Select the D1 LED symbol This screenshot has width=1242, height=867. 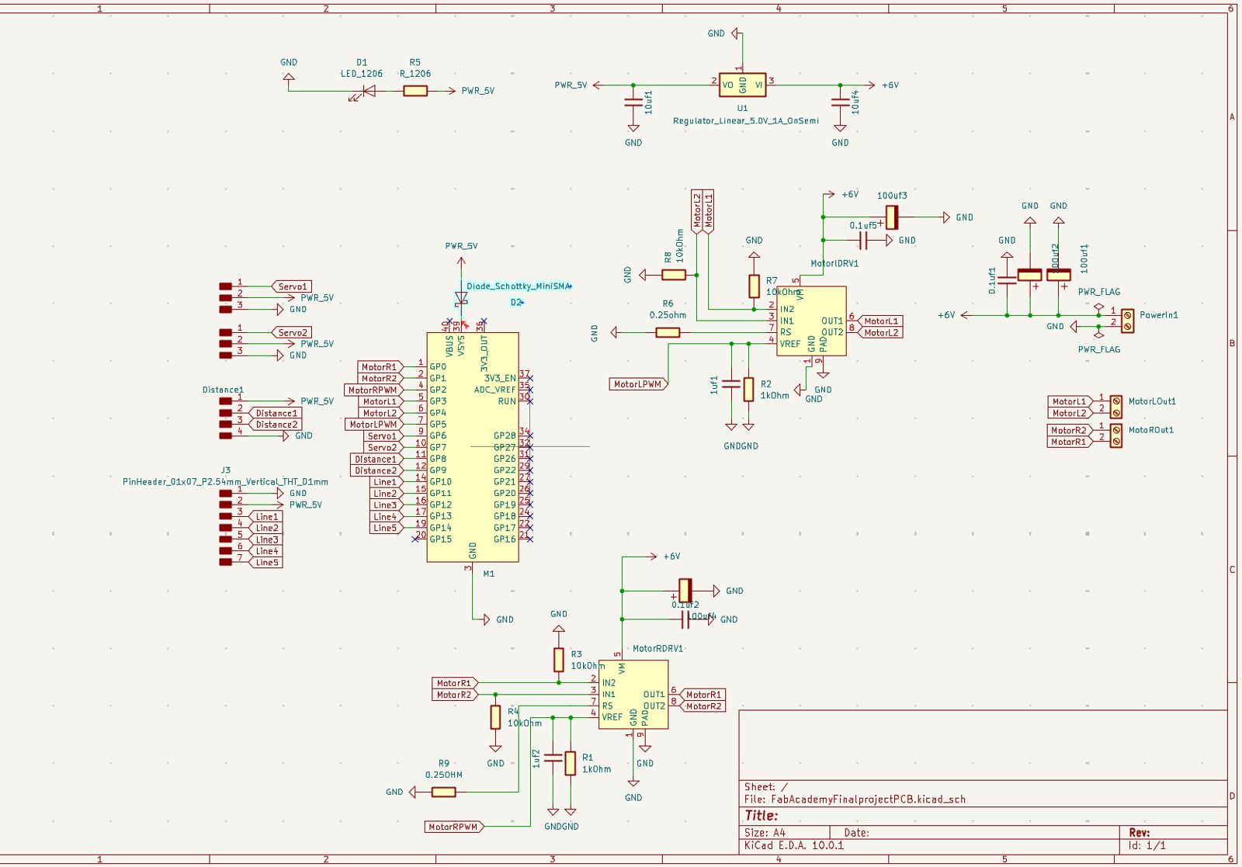click(369, 91)
